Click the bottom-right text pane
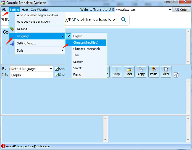This screenshot has width=192, height=150. tap(148, 129)
